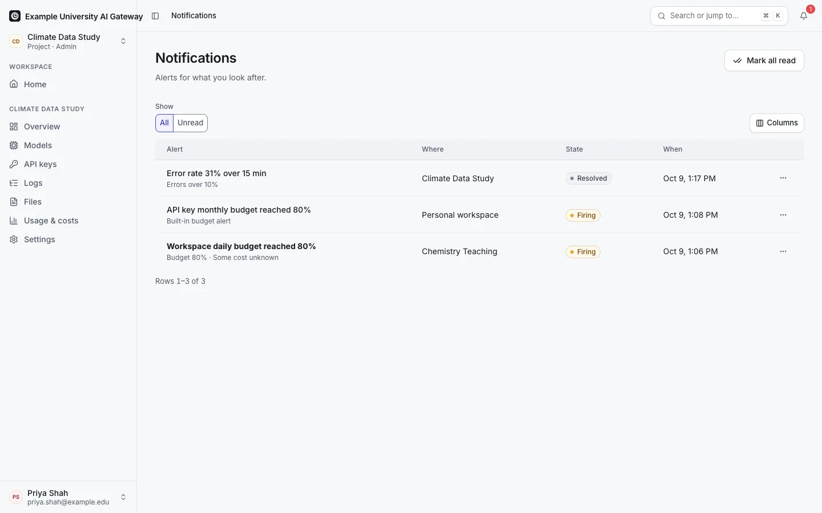Open the Error rate 31% over 15 min alert
Image resolution: width=822 pixels, height=513 pixels.
point(216,173)
